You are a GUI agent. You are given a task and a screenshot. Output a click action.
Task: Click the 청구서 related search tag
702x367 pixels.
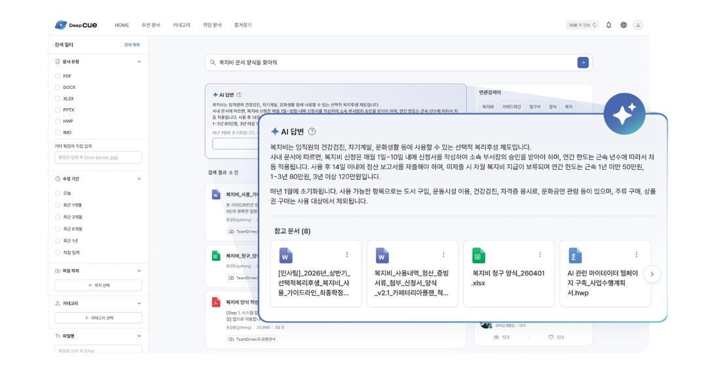tap(534, 107)
